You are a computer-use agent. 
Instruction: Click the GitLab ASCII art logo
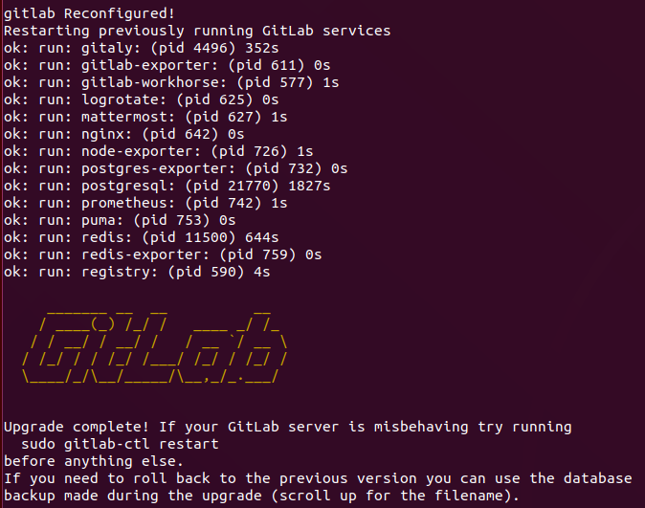(x=154, y=346)
